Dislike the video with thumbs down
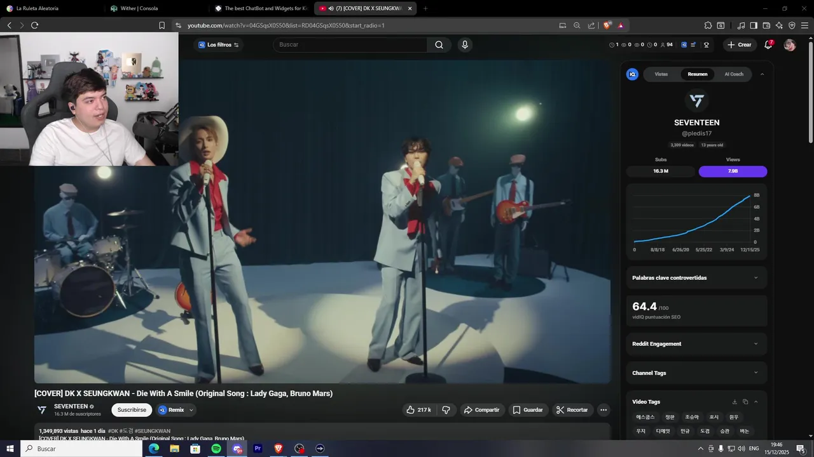The image size is (814, 457). click(x=446, y=410)
